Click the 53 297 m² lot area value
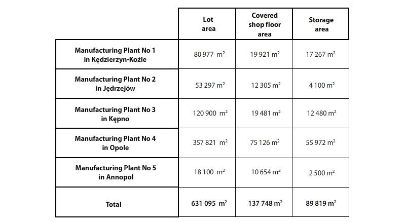This screenshot has width=405, height=223. (210, 85)
